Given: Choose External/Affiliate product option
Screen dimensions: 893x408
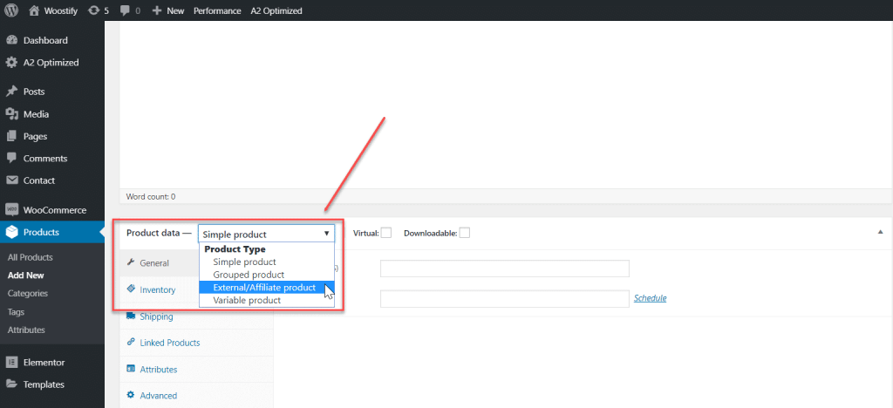Looking at the screenshot, I should (257, 288).
